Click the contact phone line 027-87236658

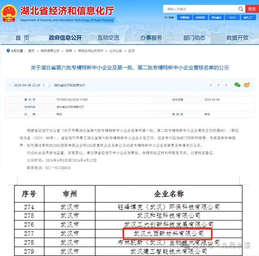(49, 168)
